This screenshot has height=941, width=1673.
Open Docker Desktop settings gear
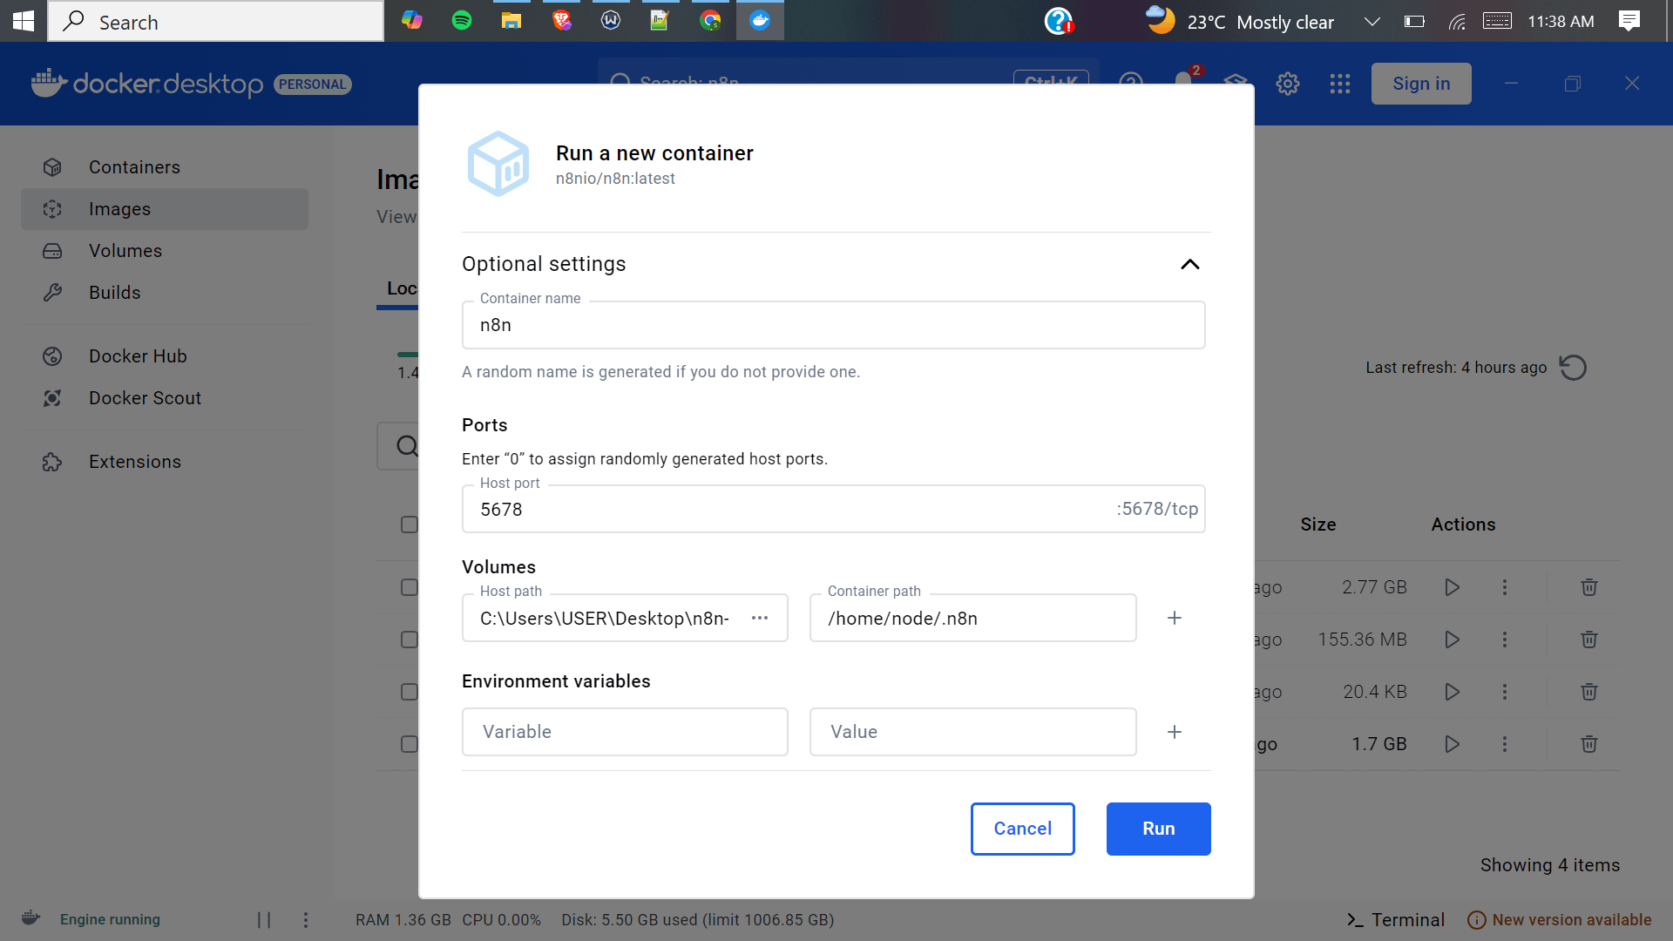click(x=1288, y=84)
